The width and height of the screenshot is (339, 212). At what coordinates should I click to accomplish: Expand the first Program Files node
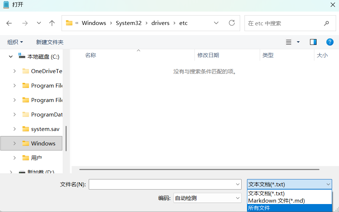[x=14, y=85]
